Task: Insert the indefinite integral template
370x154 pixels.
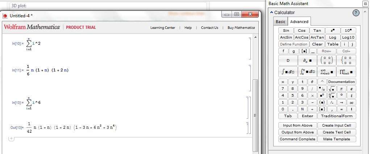Action: 288,72
